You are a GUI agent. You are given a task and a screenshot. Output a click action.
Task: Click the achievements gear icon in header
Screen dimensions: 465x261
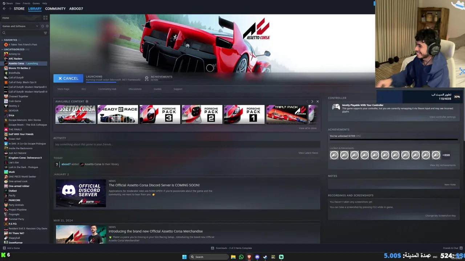(147, 78)
